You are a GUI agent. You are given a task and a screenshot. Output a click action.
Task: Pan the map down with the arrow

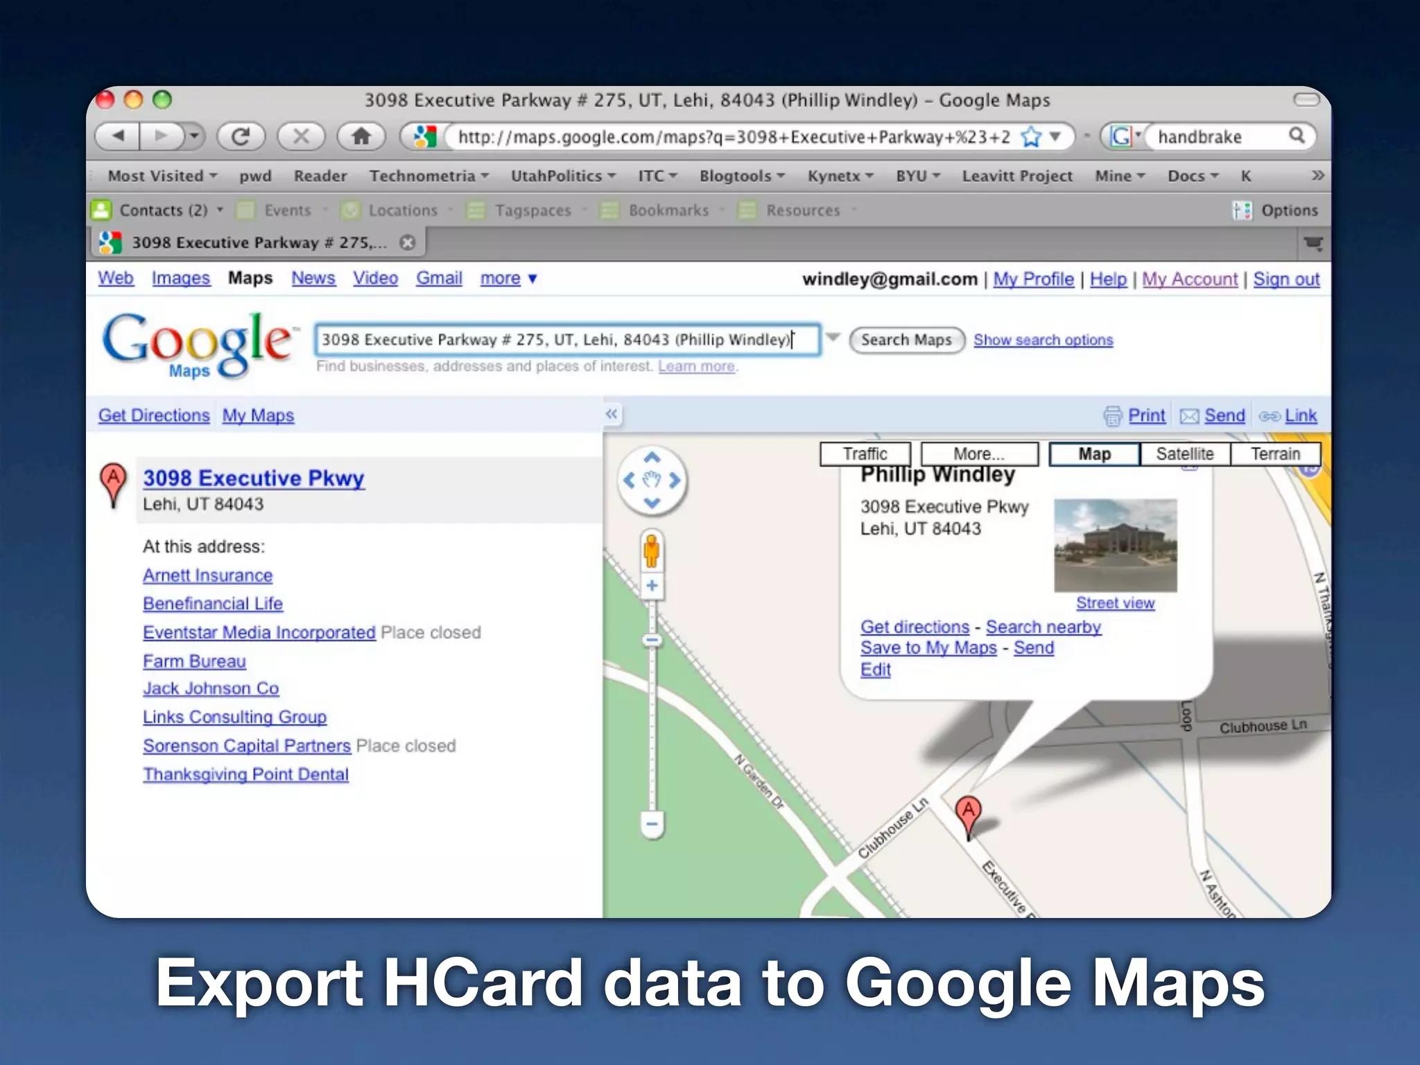click(652, 503)
